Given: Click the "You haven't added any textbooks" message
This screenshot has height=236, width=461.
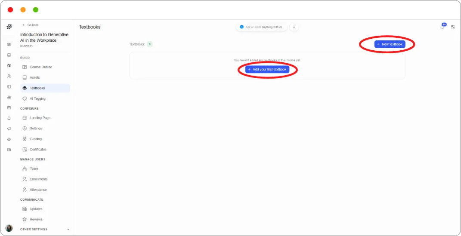Looking at the screenshot, I should [267, 60].
